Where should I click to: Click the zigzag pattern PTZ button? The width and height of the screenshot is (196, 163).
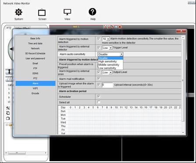[9, 79]
